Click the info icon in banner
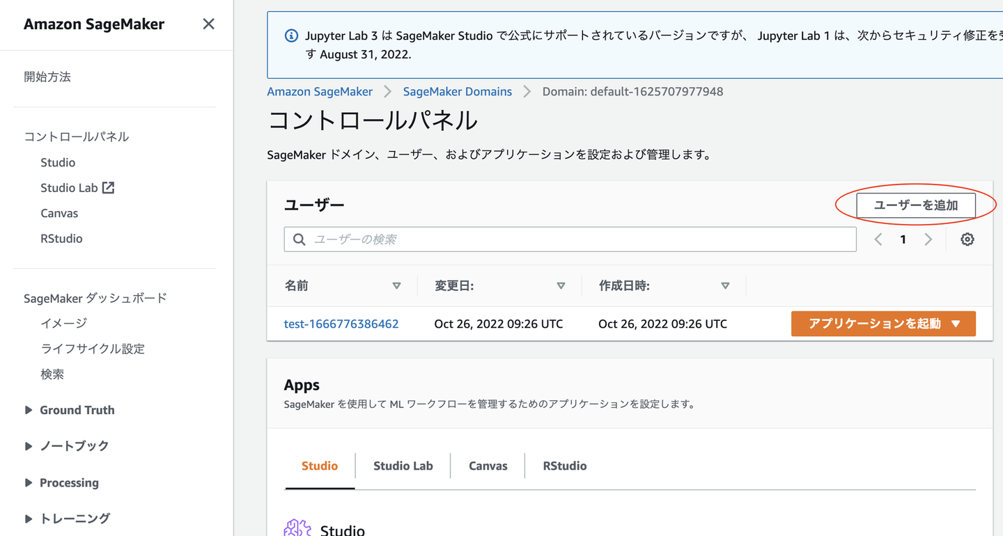Viewport: 1003px width, 536px height. point(292,36)
